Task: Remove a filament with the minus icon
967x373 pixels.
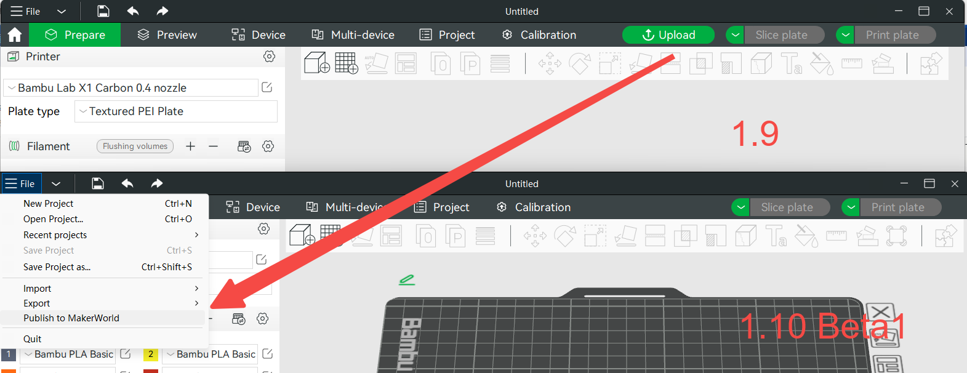Action: pos(213,146)
